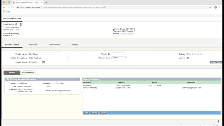The width and height of the screenshot is (224, 126).
Task: Click the Address column header
Action: (121, 83)
